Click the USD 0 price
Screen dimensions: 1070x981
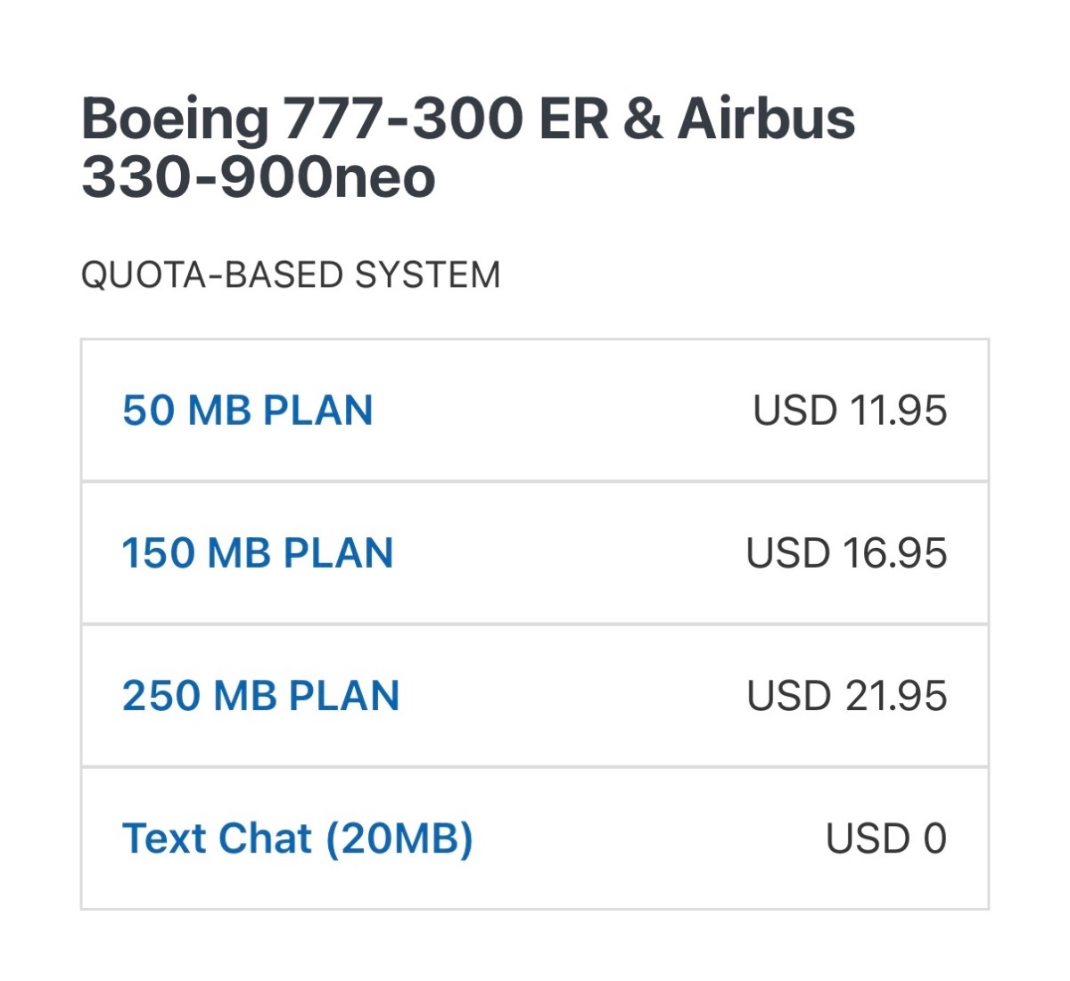point(885,838)
